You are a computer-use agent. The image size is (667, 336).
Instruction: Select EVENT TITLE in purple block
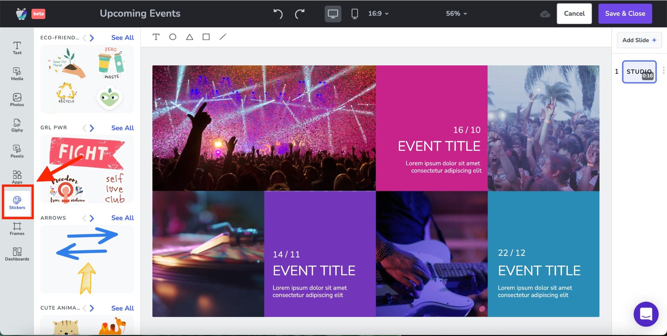pos(314,271)
